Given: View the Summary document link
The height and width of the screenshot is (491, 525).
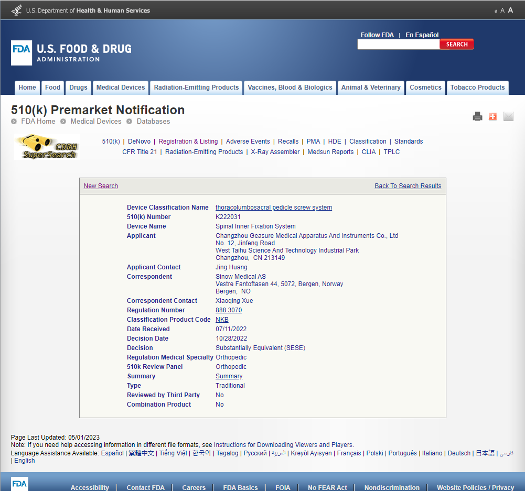Looking at the screenshot, I should 229,376.
